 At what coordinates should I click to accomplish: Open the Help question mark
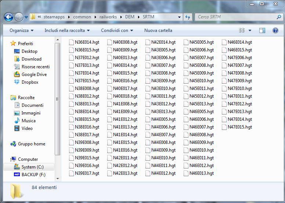[x=275, y=30]
